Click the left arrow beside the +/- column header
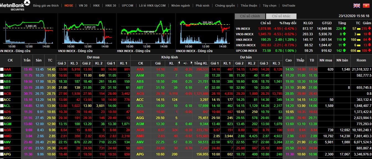The image size is (372, 159). pos(179,63)
